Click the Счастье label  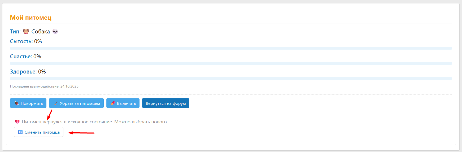(x=21, y=57)
